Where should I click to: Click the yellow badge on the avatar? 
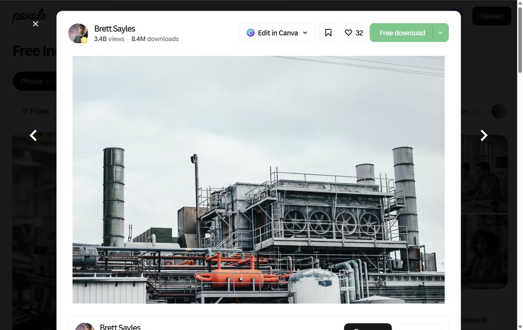pos(84,40)
